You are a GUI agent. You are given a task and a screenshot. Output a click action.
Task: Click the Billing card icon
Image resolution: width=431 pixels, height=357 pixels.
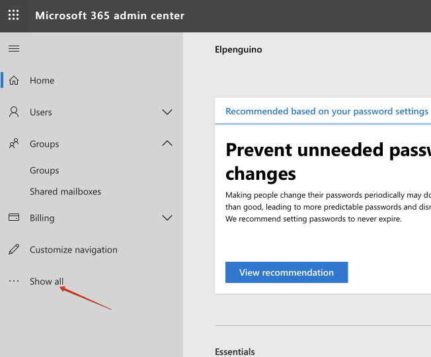tap(14, 218)
